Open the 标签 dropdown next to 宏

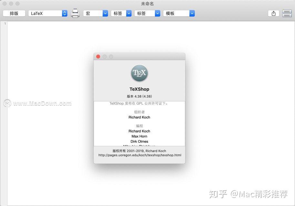[x=121, y=13]
